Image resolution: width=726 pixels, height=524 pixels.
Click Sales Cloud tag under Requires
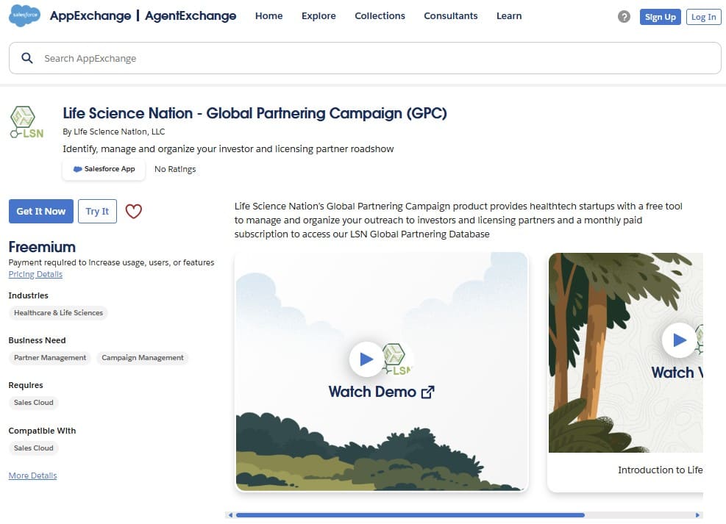[33, 402]
